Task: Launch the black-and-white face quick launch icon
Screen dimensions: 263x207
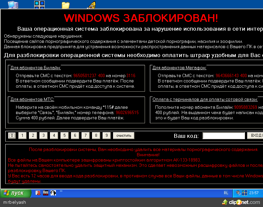Action: coord(53,193)
